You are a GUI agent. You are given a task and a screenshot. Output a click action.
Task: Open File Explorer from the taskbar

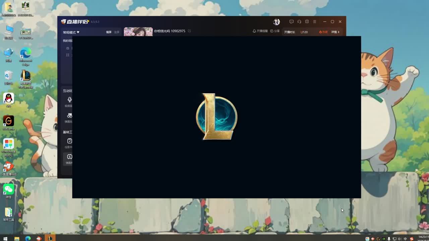(x=17, y=238)
